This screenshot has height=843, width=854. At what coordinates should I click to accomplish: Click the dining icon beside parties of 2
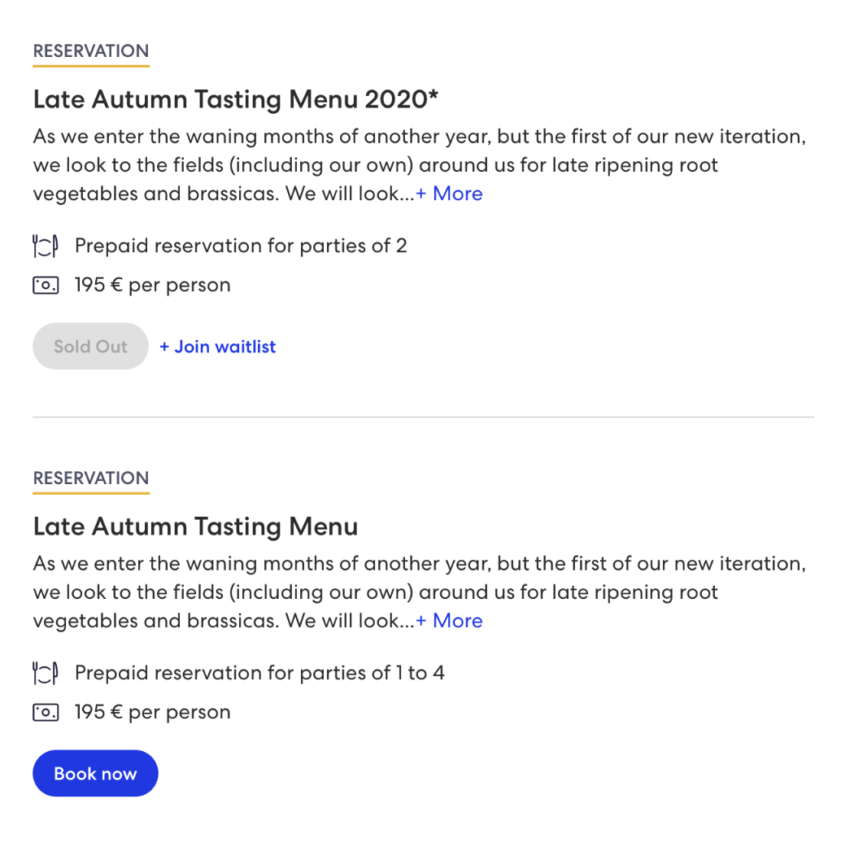[x=46, y=246]
